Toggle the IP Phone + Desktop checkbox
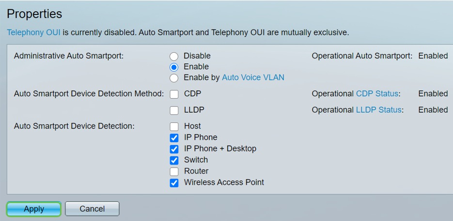The width and height of the screenshot is (453, 221). (174, 149)
